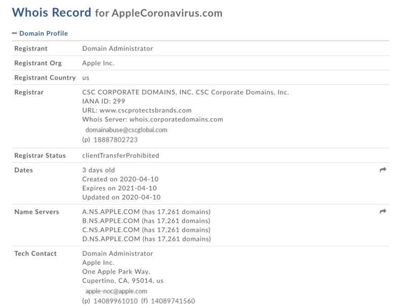The image size is (396, 308).
Task: Click name server D.NS.APPLE.COM
Action: click(111, 239)
